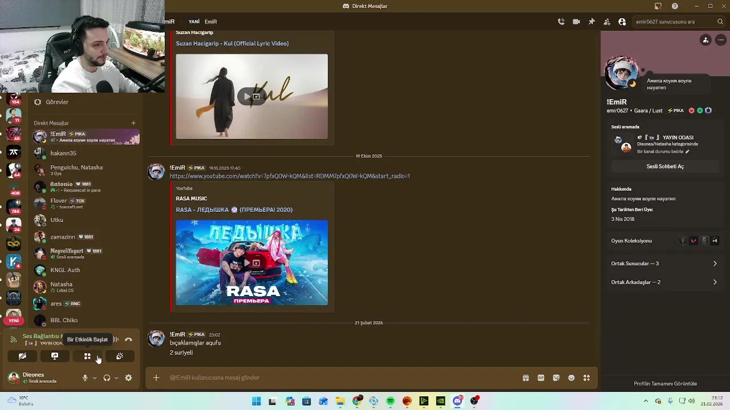Open Oyun Koleksiyonu game collection

pos(665,241)
